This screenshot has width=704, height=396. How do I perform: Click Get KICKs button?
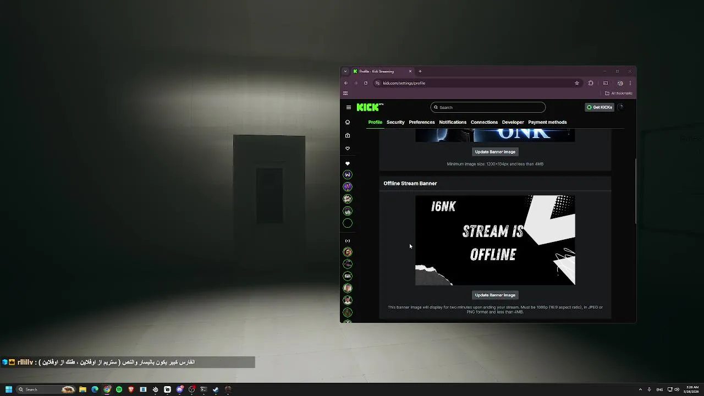(599, 107)
